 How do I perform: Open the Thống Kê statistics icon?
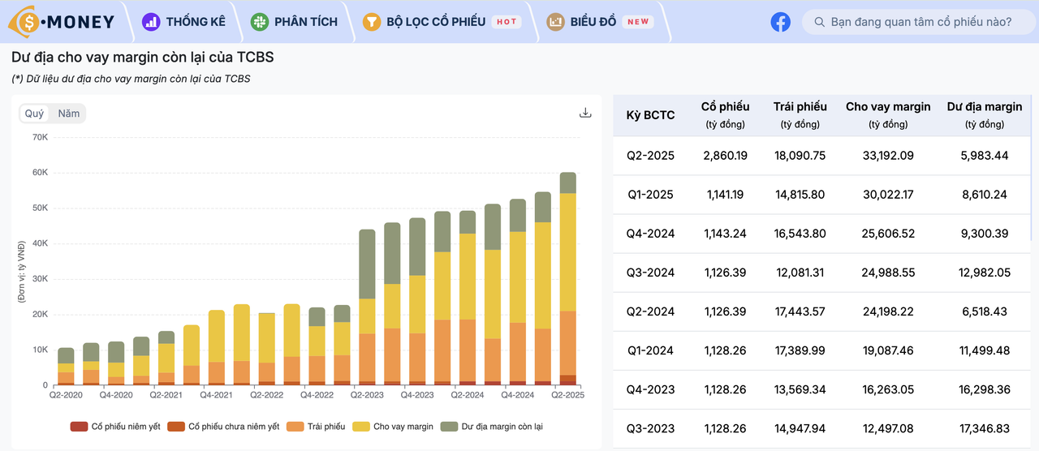pos(151,22)
